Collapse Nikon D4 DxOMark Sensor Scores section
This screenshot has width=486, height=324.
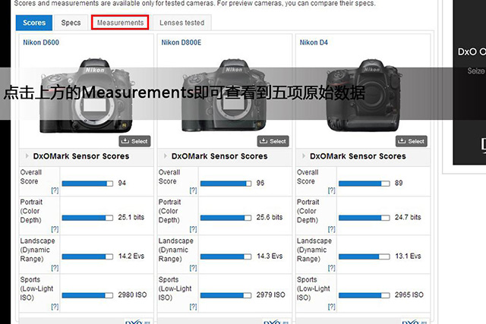[304, 156]
